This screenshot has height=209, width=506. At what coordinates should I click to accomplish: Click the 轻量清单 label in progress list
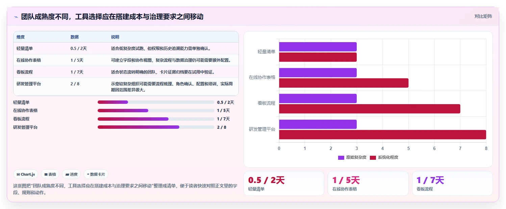[21, 102]
